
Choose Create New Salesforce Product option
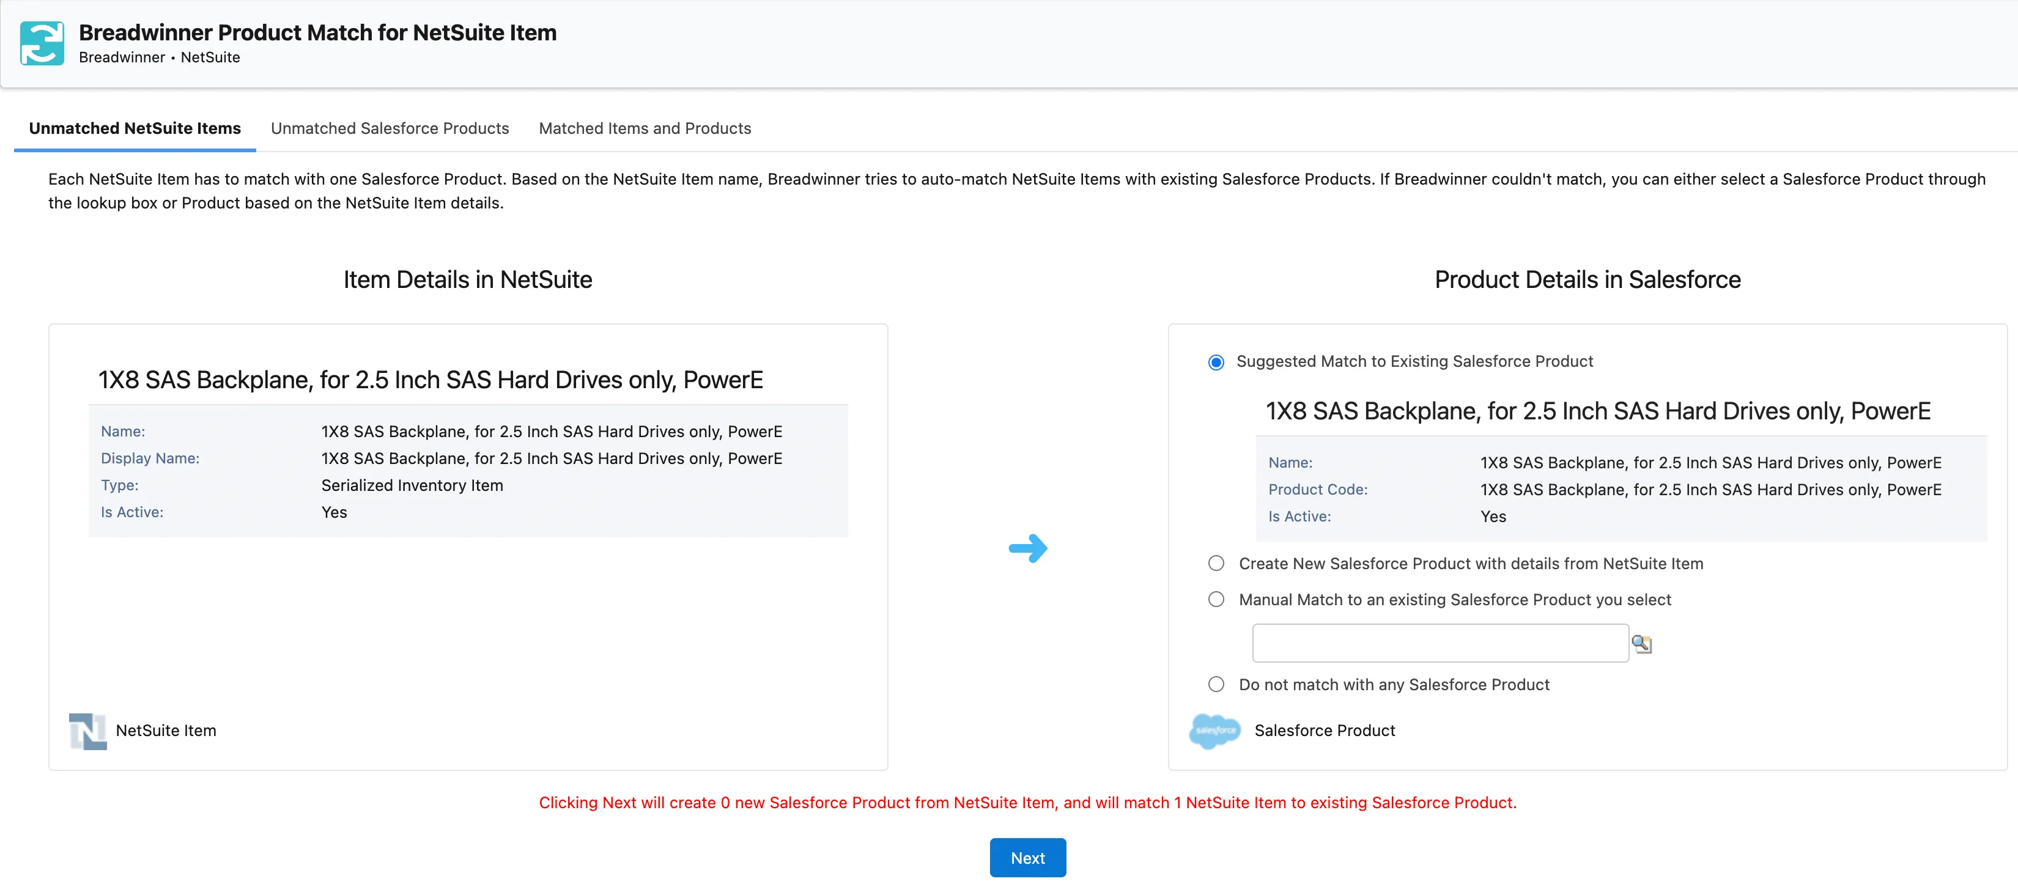1216,564
